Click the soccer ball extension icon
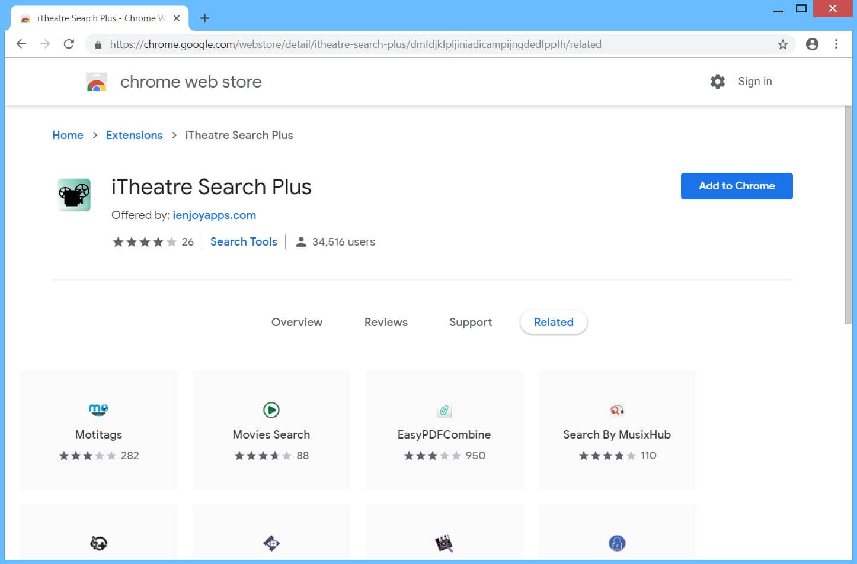This screenshot has width=857, height=564. [x=98, y=543]
